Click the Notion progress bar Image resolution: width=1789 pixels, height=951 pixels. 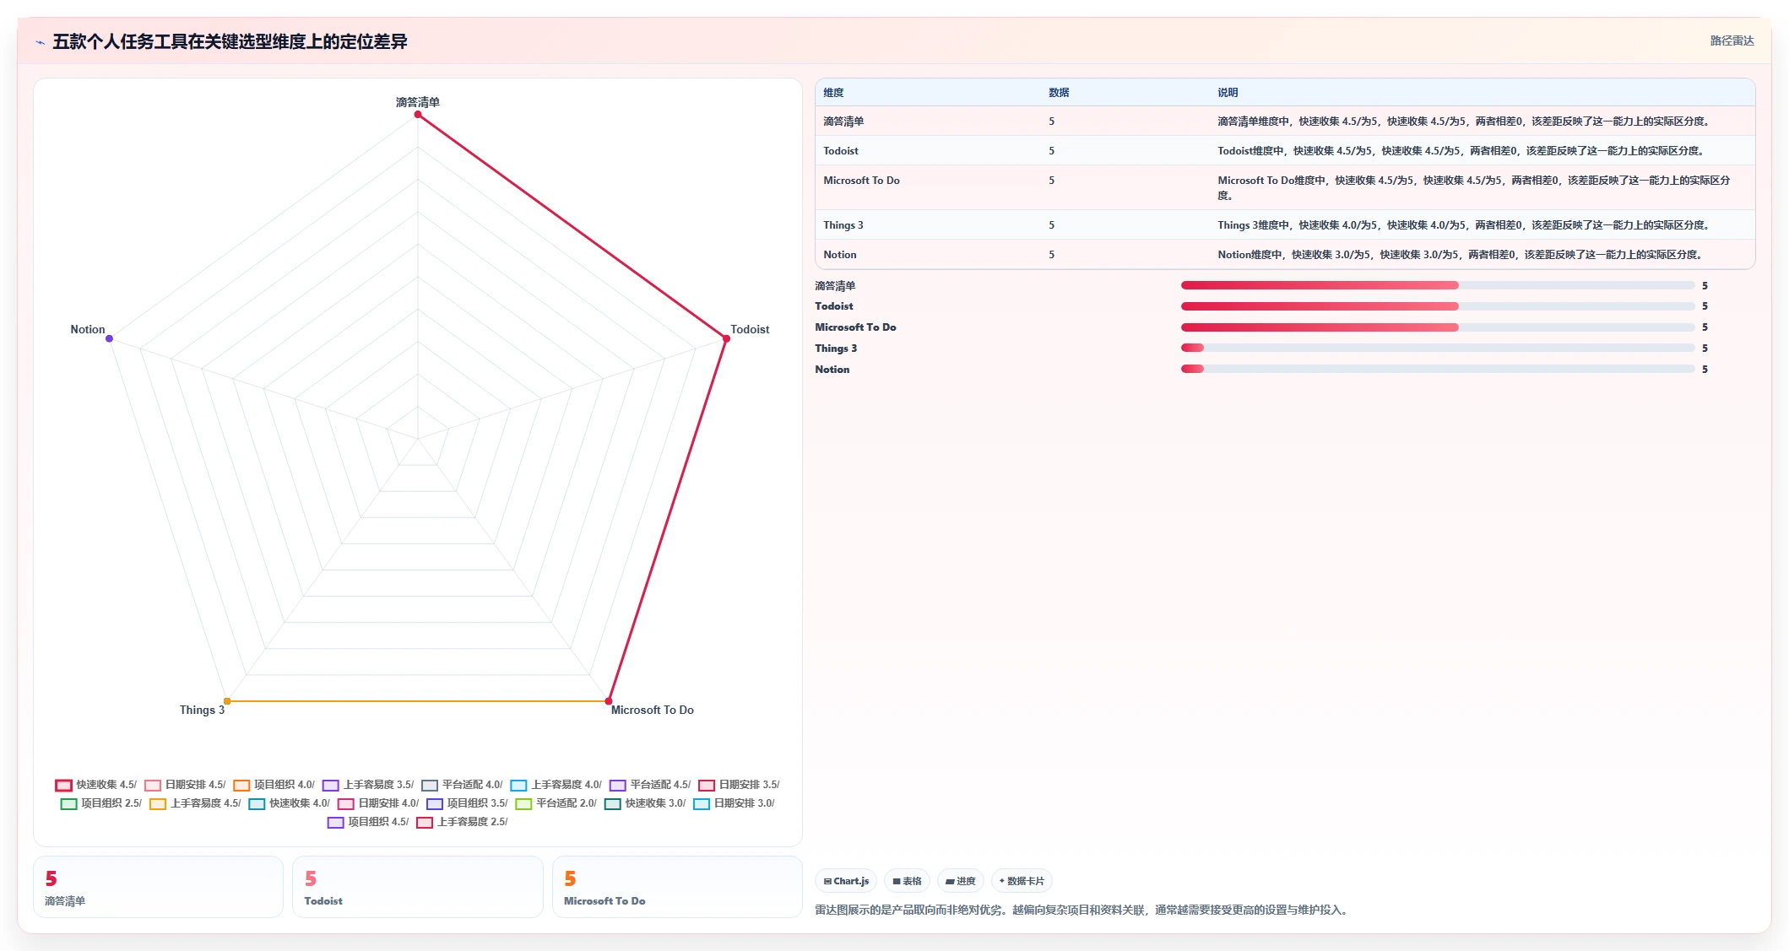[x=1437, y=369]
